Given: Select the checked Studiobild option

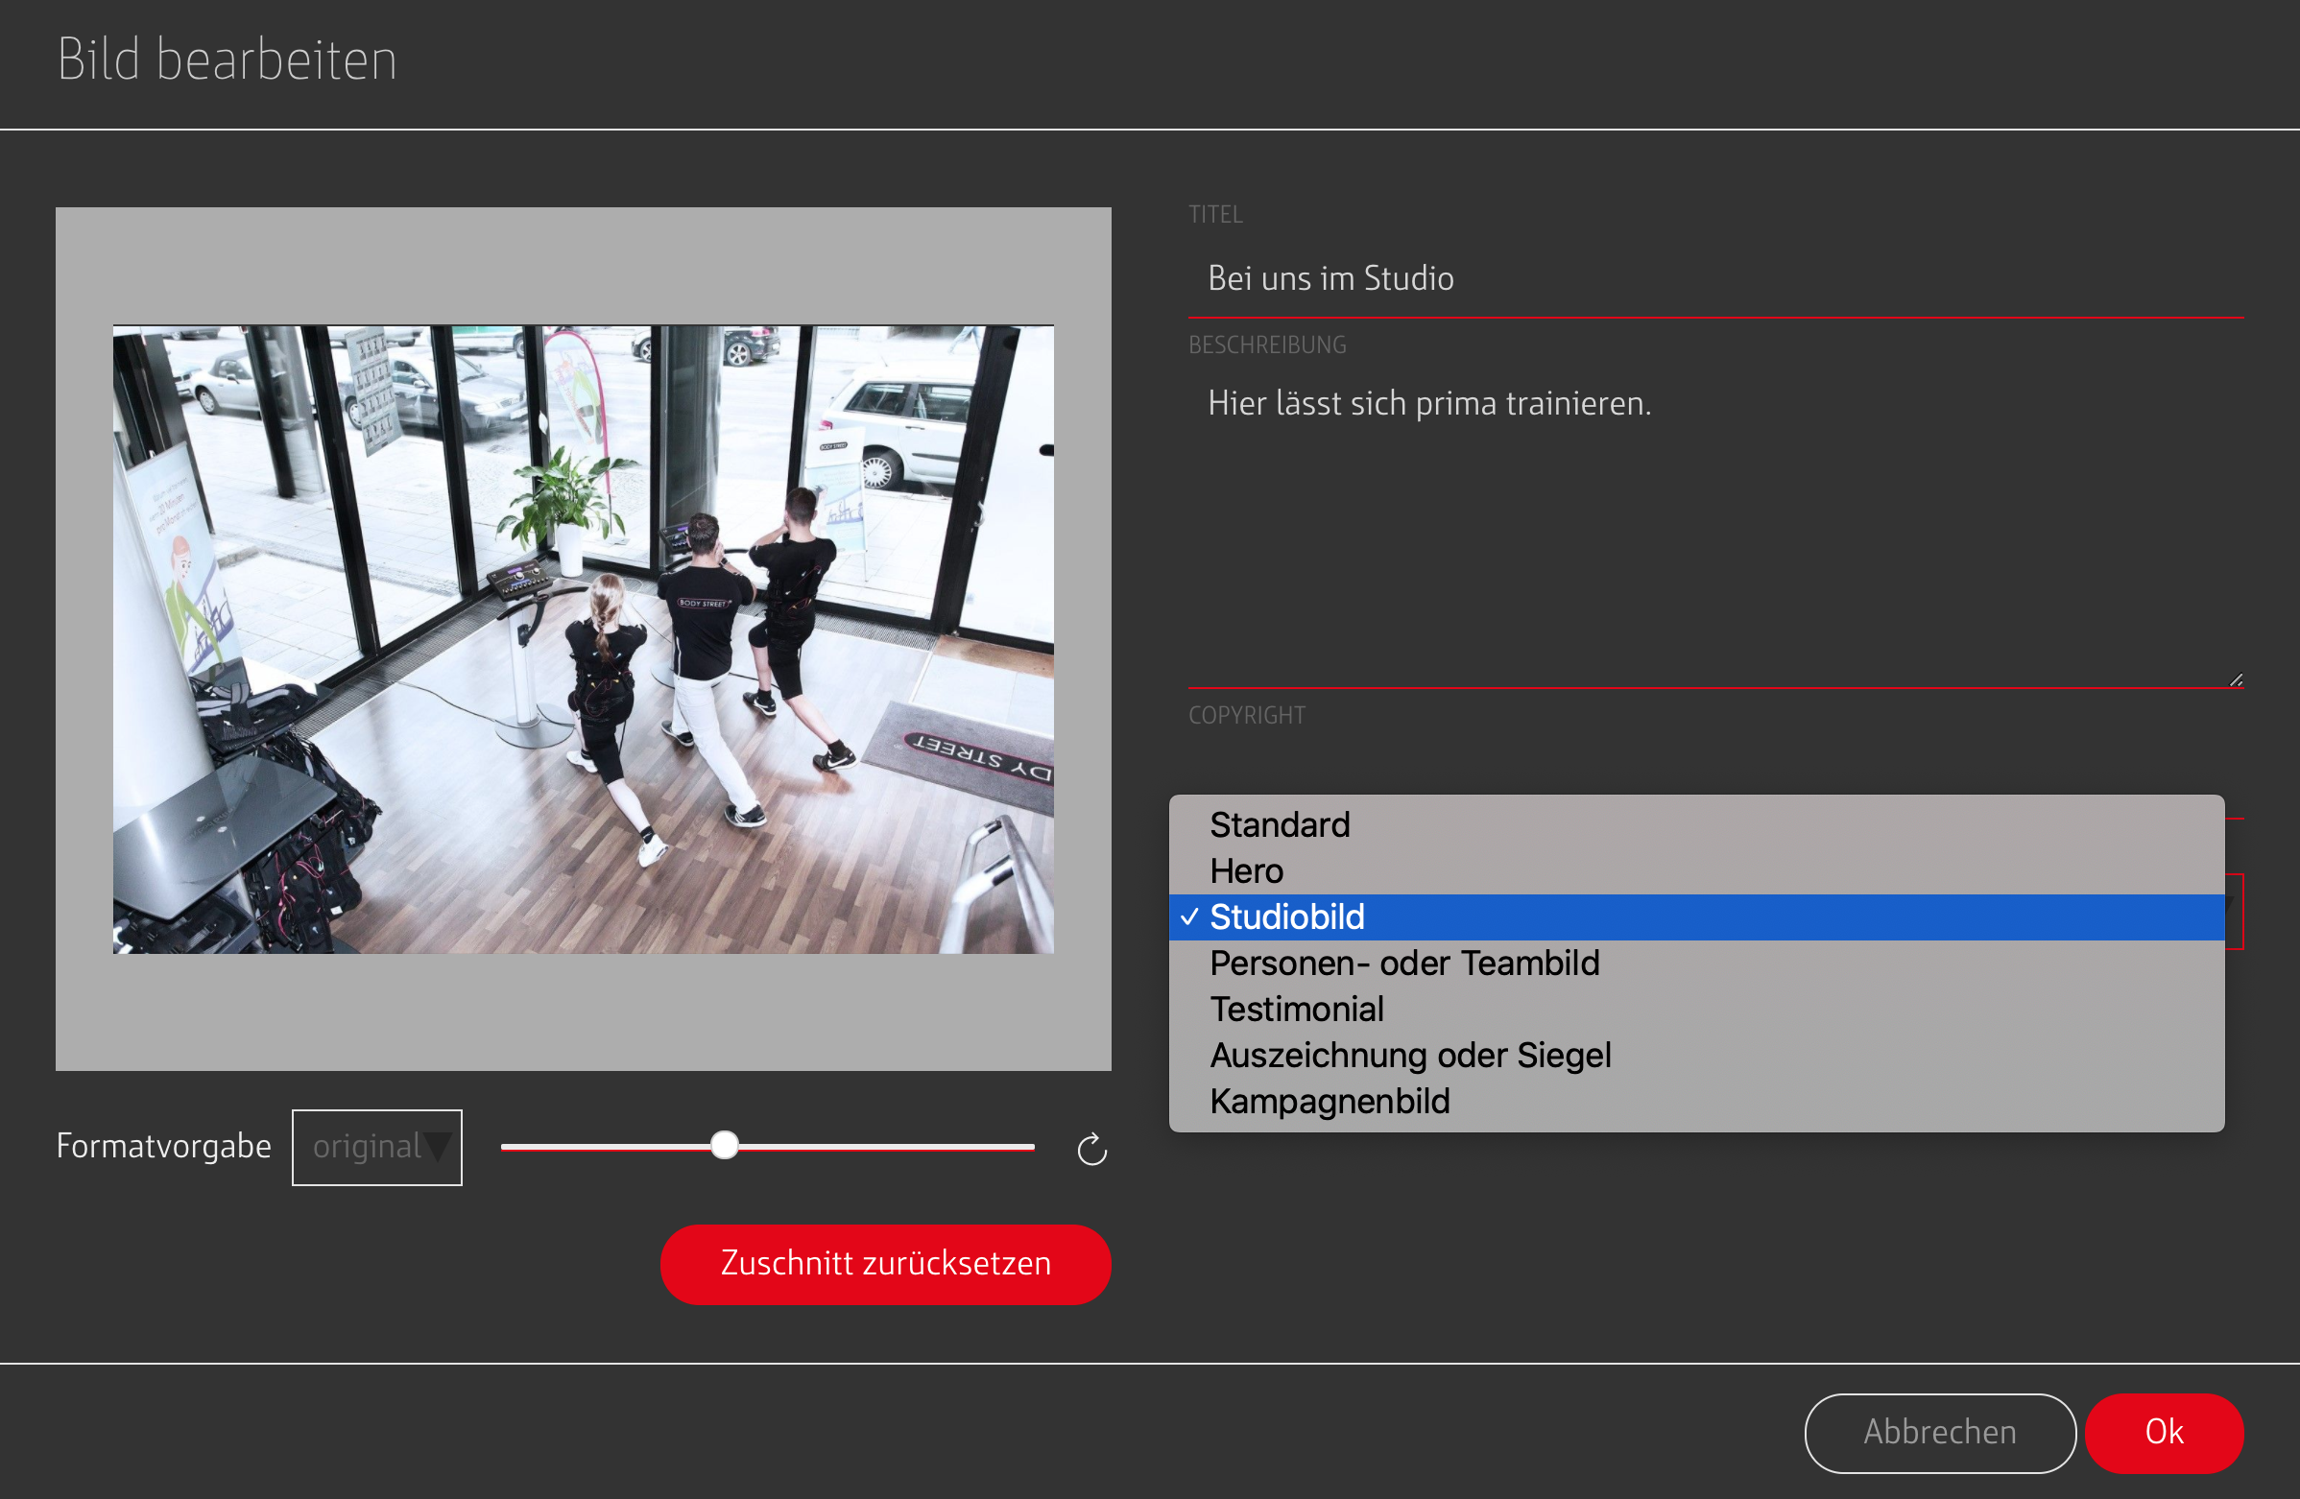Looking at the screenshot, I should (1286, 916).
